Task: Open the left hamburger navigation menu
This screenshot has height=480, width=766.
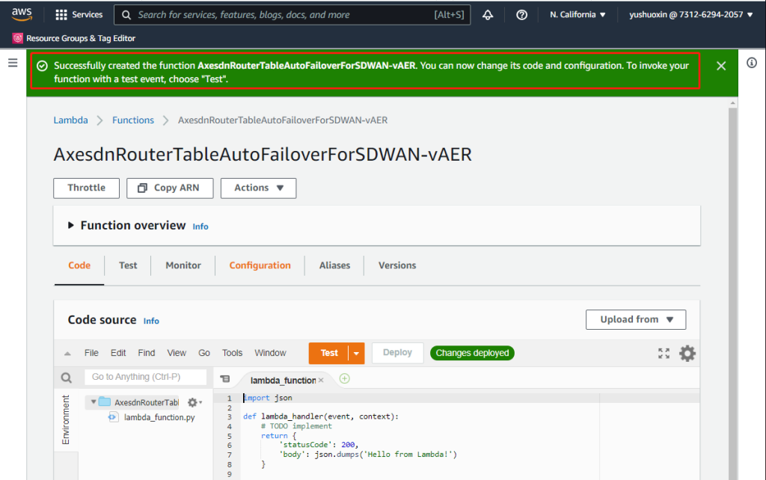Action: tap(13, 64)
